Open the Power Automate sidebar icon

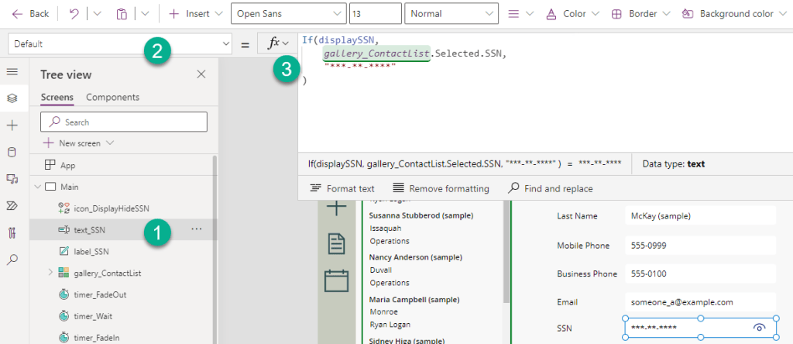point(12,205)
